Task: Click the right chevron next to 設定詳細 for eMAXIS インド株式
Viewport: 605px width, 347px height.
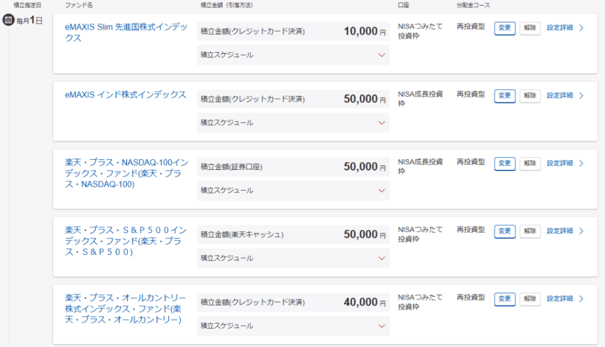Action: (x=581, y=96)
